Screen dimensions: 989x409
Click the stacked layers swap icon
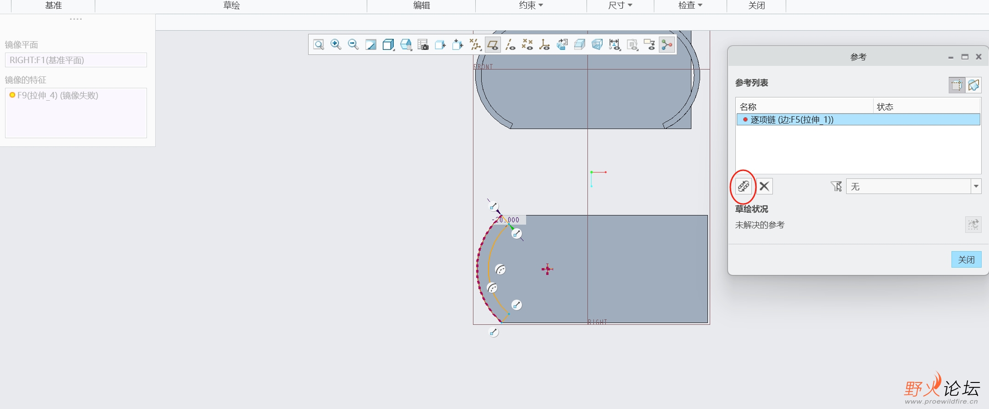[562, 44]
